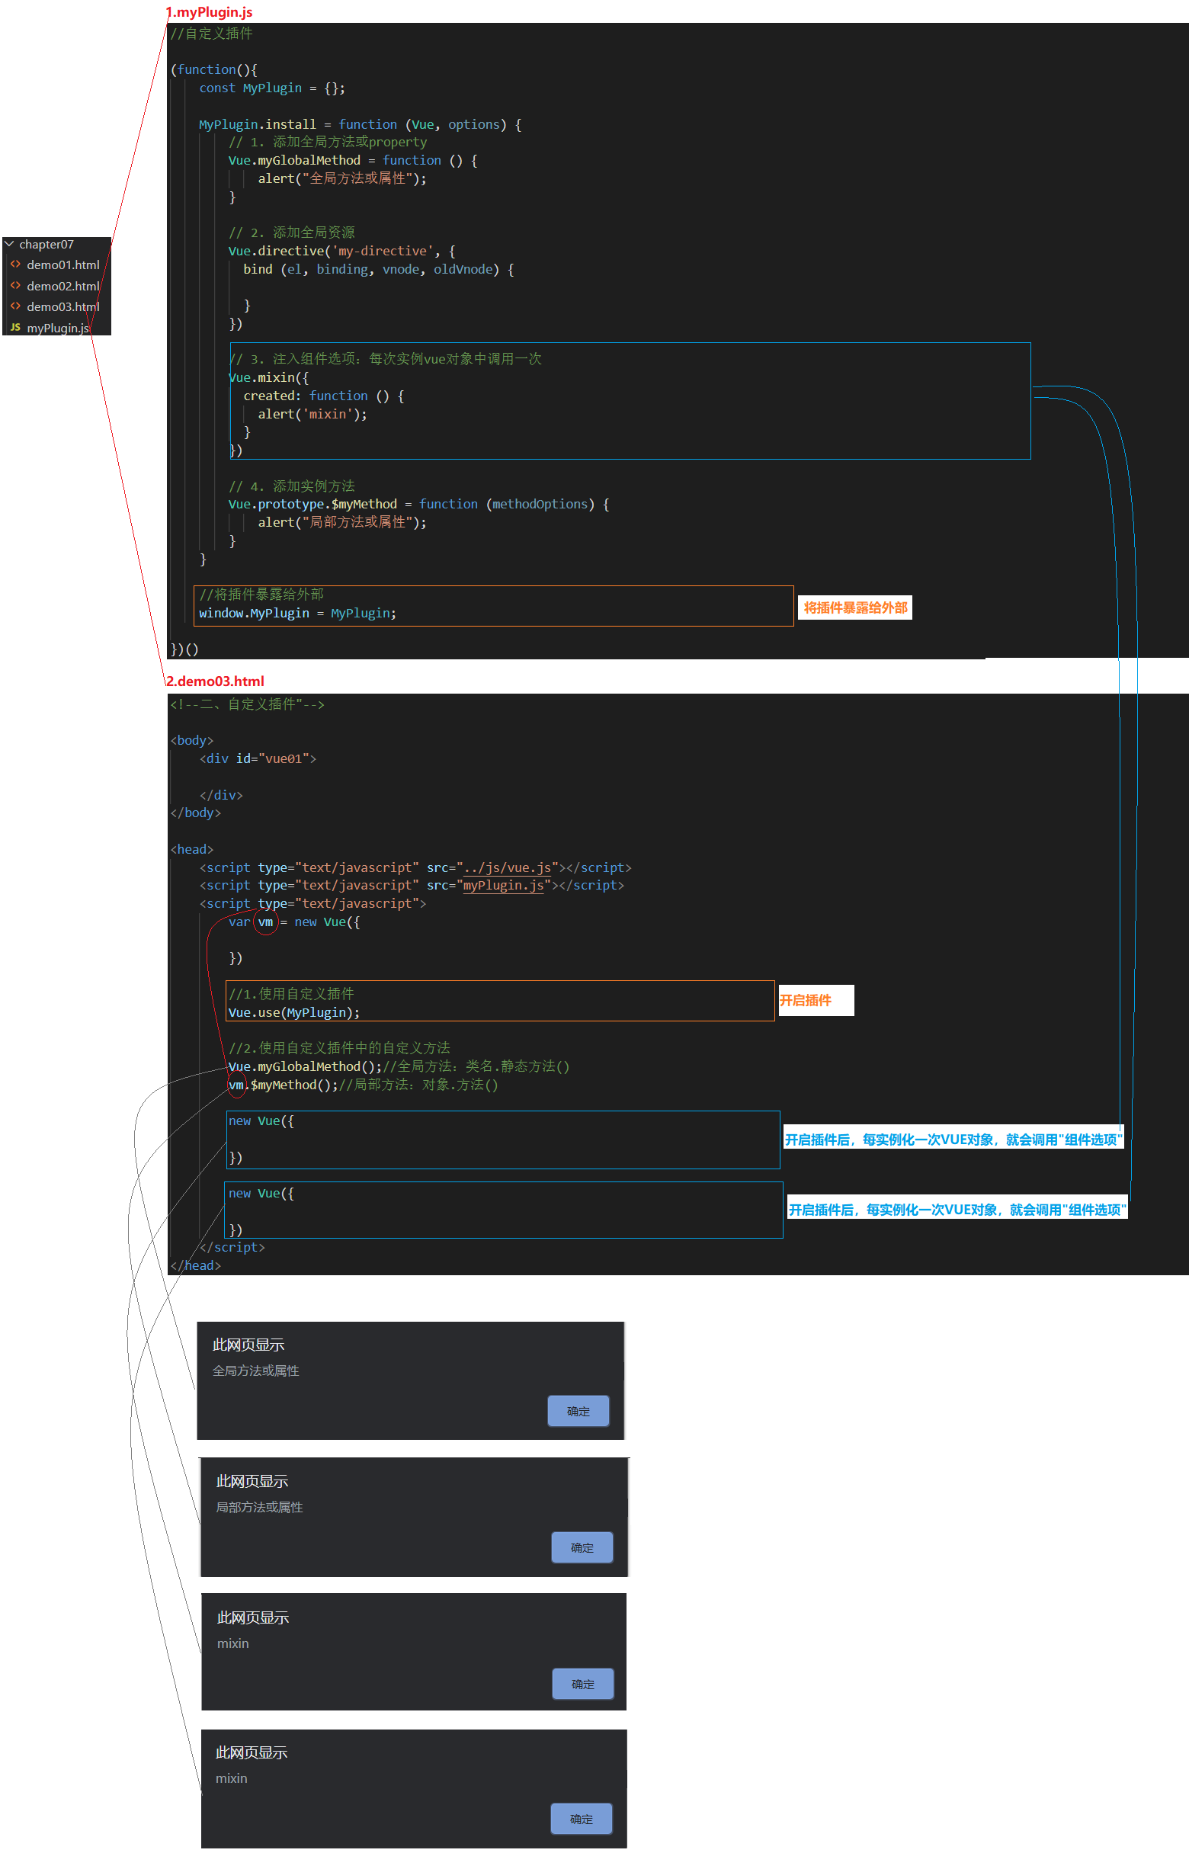The width and height of the screenshot is (1189, 1853).
Task: Click the red 1.myPlugin.js heading
Action: (210, 12)
